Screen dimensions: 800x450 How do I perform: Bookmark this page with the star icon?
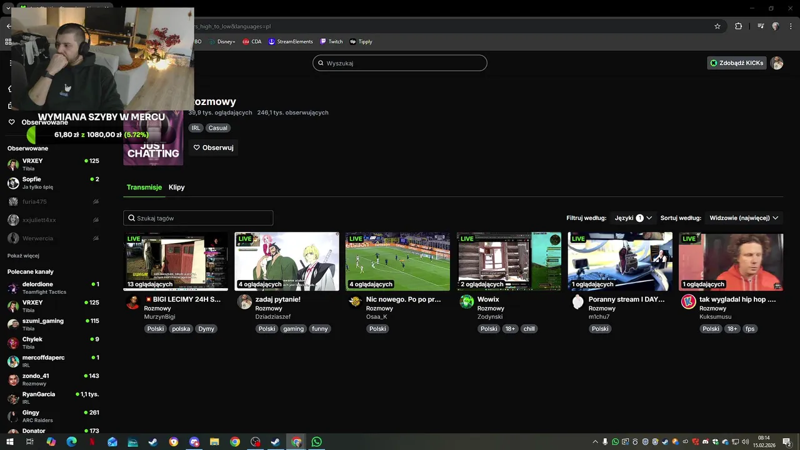717,26
